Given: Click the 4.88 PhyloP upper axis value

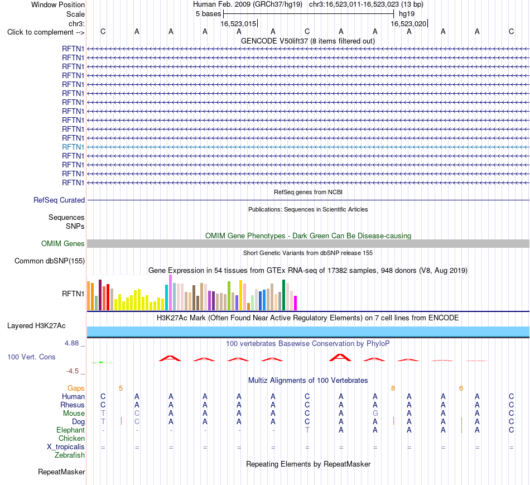Looking at the screenshot, I should [71, 343].
